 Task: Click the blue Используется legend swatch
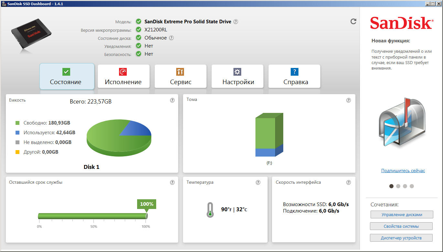[x=17, y=133]
